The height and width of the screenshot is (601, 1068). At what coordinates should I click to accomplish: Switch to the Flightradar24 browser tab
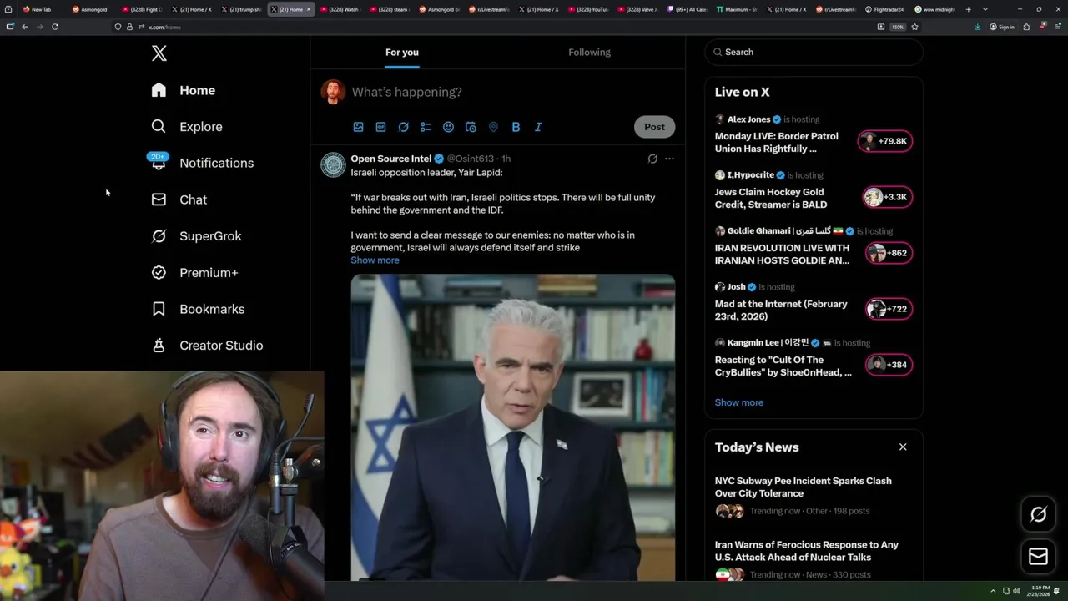[884, 9]
